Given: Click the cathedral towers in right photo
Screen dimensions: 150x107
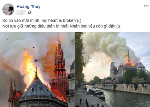Looking at the screenshot, I should tap(114, 70).
